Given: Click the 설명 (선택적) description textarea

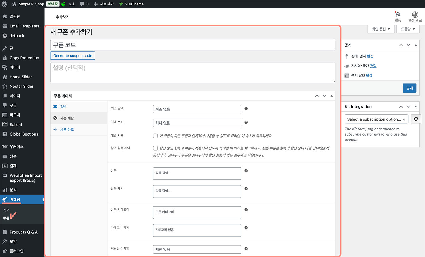Looking at the screenshot, I should pos(193,72).
